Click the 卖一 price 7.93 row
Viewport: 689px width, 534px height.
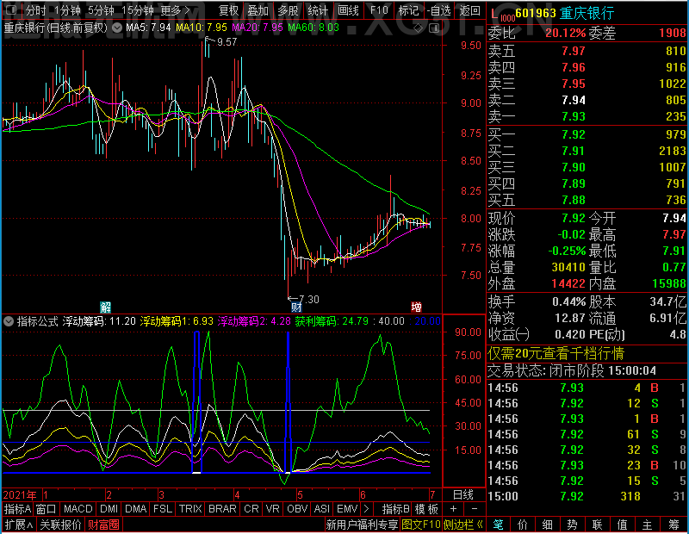[x=587, y=116]
